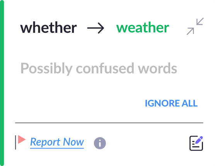Open the info circle icon beside Report Now
This screenshot has width=215, height=166.
click(100, 143)
